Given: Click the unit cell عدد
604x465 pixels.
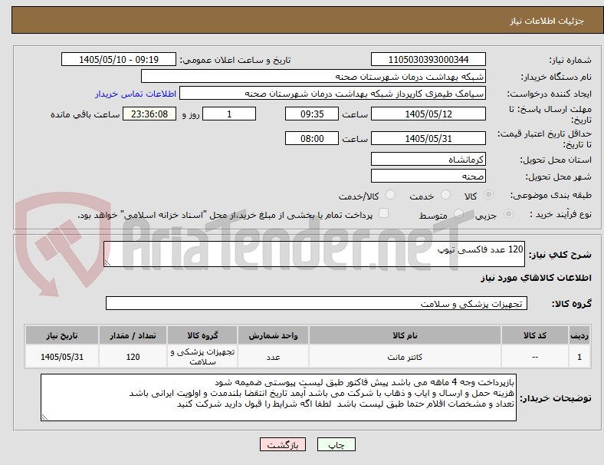Looking at the screenshot, I should [x=273, y=357].
